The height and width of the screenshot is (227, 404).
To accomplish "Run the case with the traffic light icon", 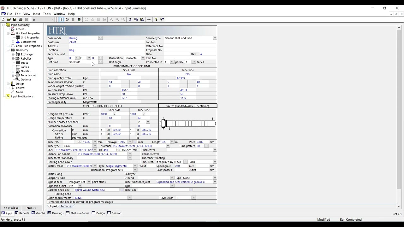I will click(79, 20).
